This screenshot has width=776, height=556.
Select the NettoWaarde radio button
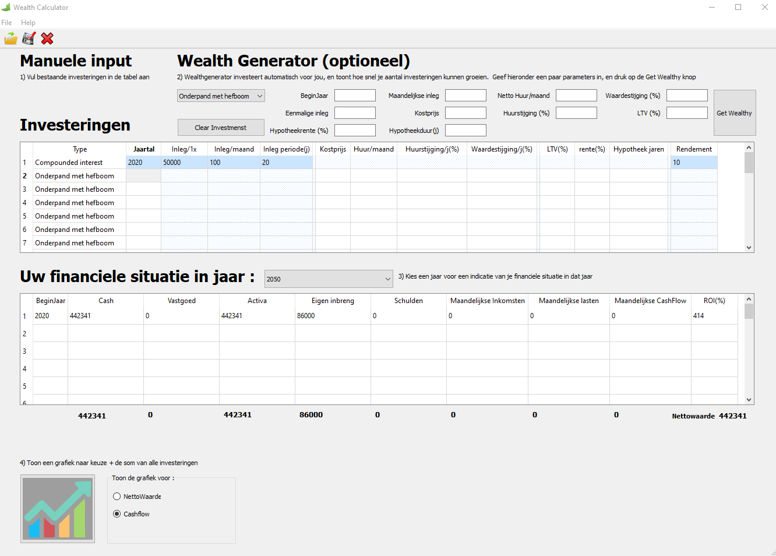click(x=117, y=497)
